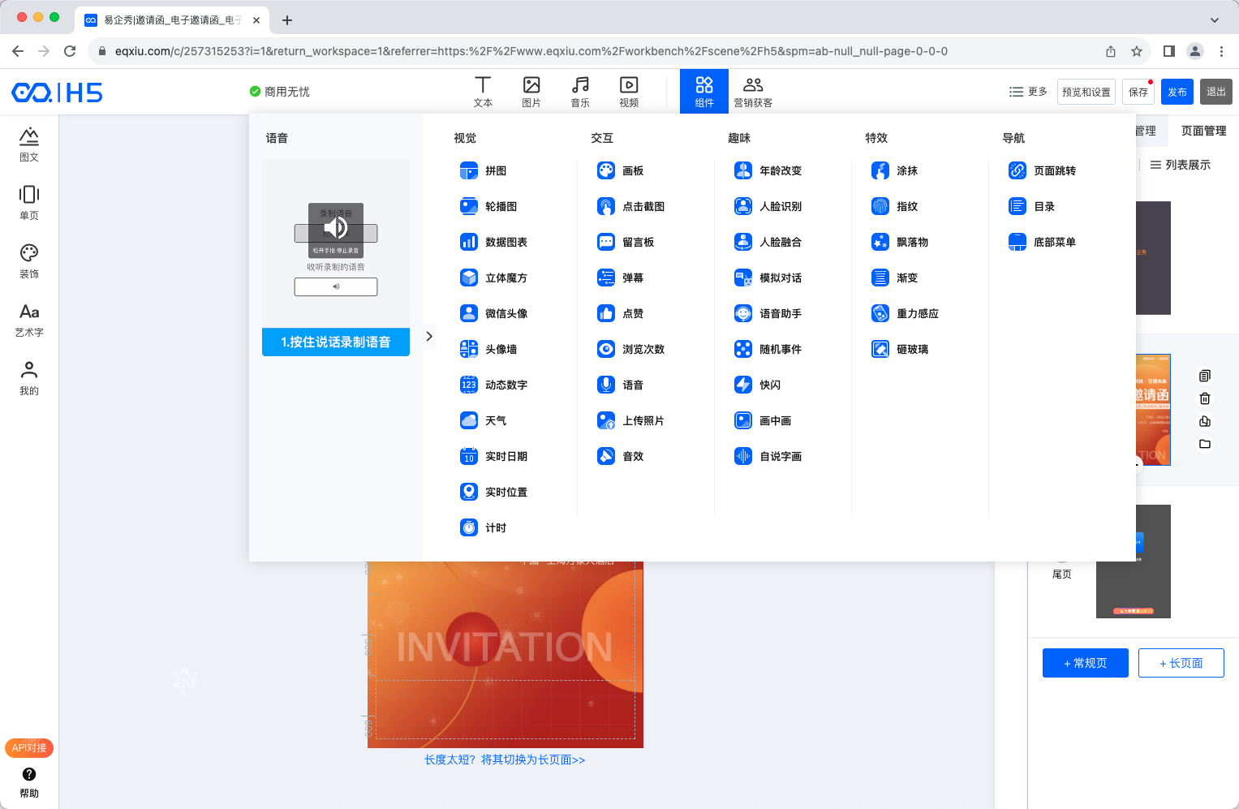Select the 拼图 collage component icon
This screenshot has height=809, width=1239.
click(469, 171)
